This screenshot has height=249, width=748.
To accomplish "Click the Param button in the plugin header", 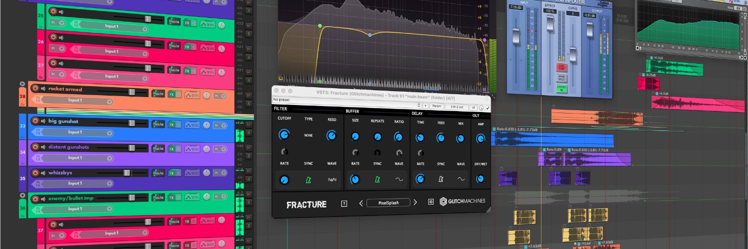I will coord(436,106).
